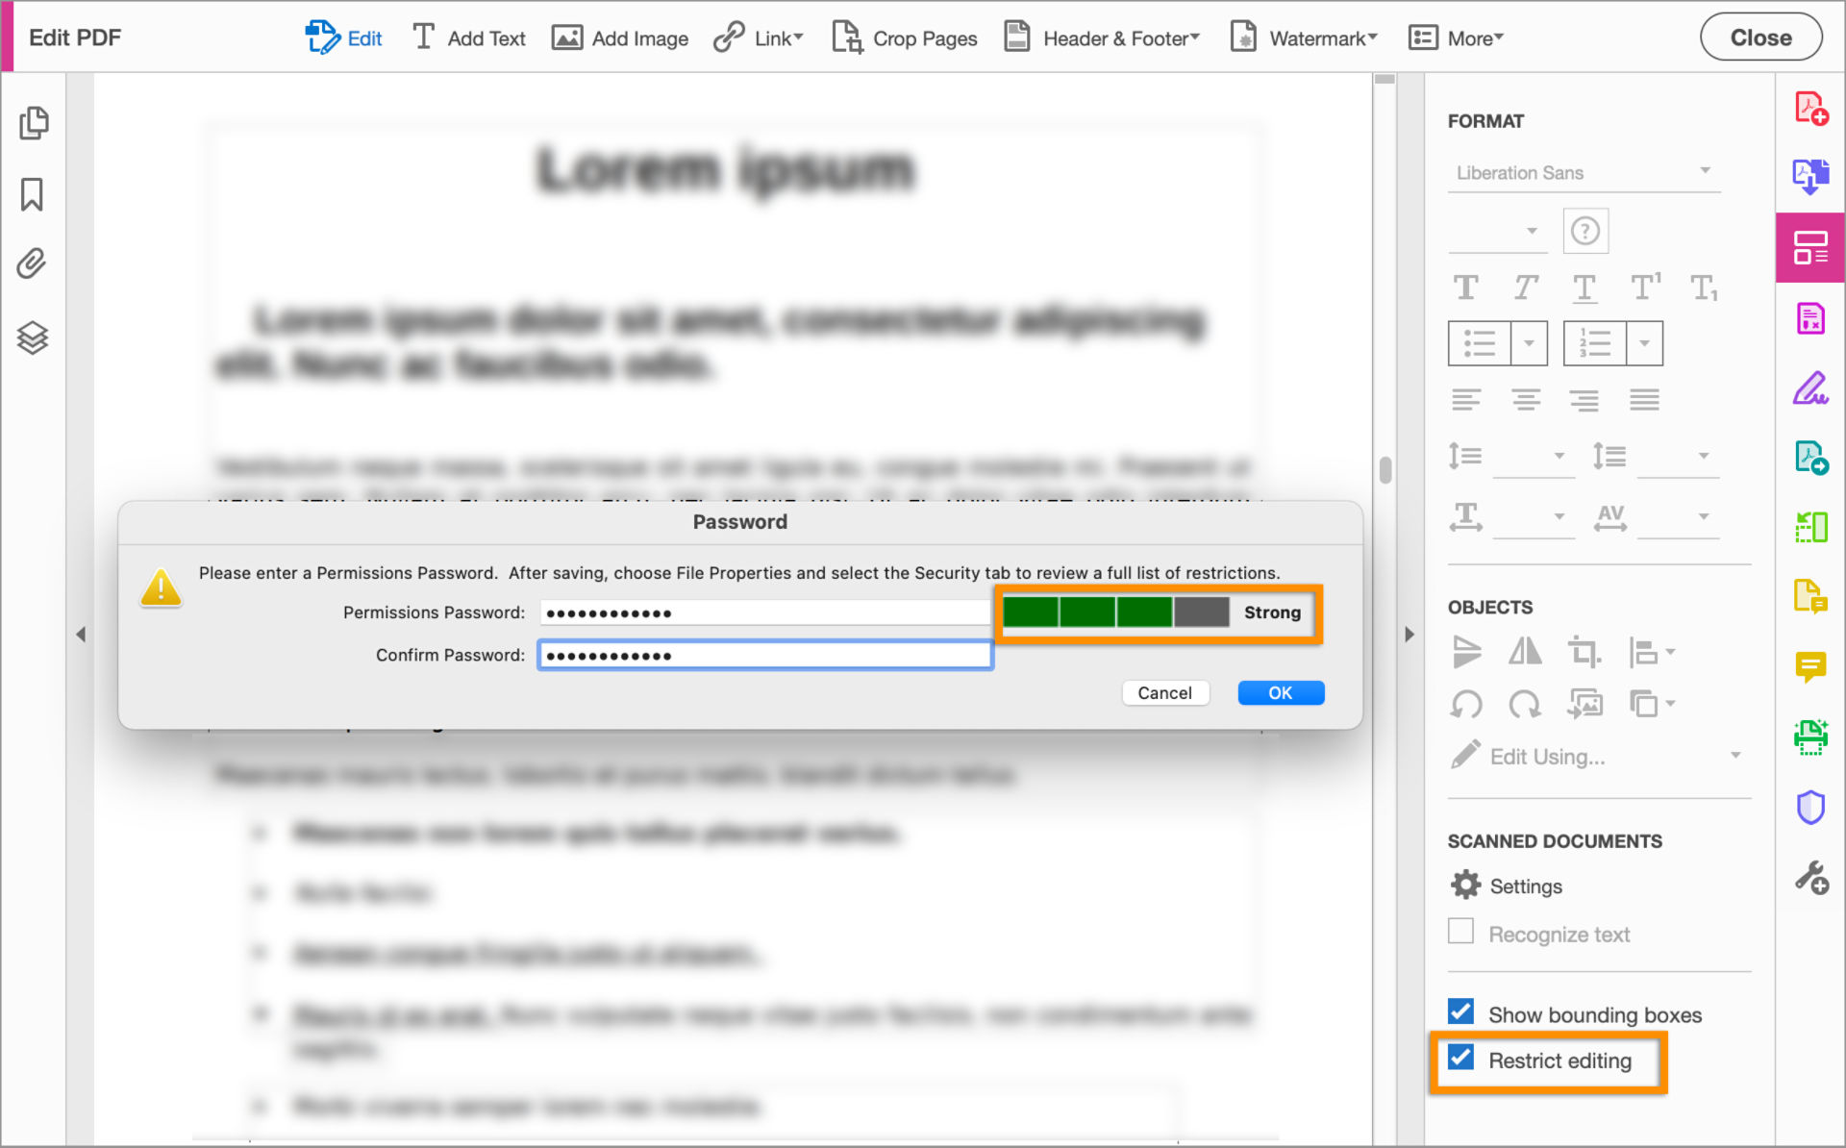Click the OK button in Password dialog

[1281, 692]
